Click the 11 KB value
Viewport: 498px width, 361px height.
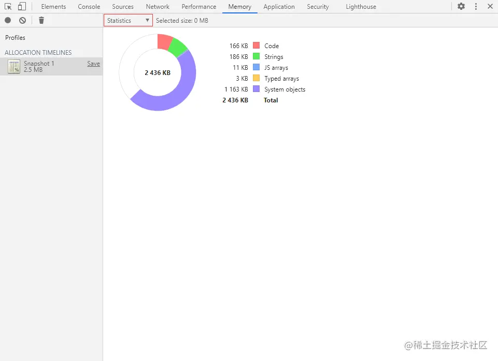pos(240,68)
